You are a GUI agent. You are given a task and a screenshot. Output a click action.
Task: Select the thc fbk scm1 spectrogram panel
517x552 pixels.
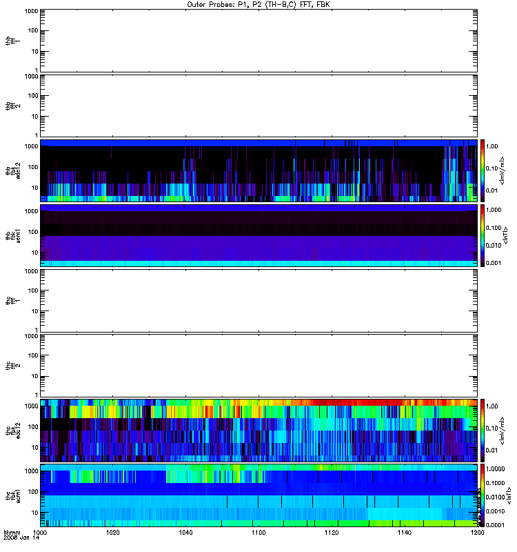coord(258,495)
